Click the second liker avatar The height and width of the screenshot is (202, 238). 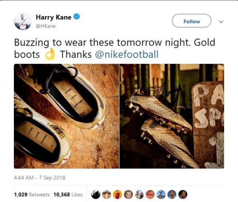click(x=107, y=194)
